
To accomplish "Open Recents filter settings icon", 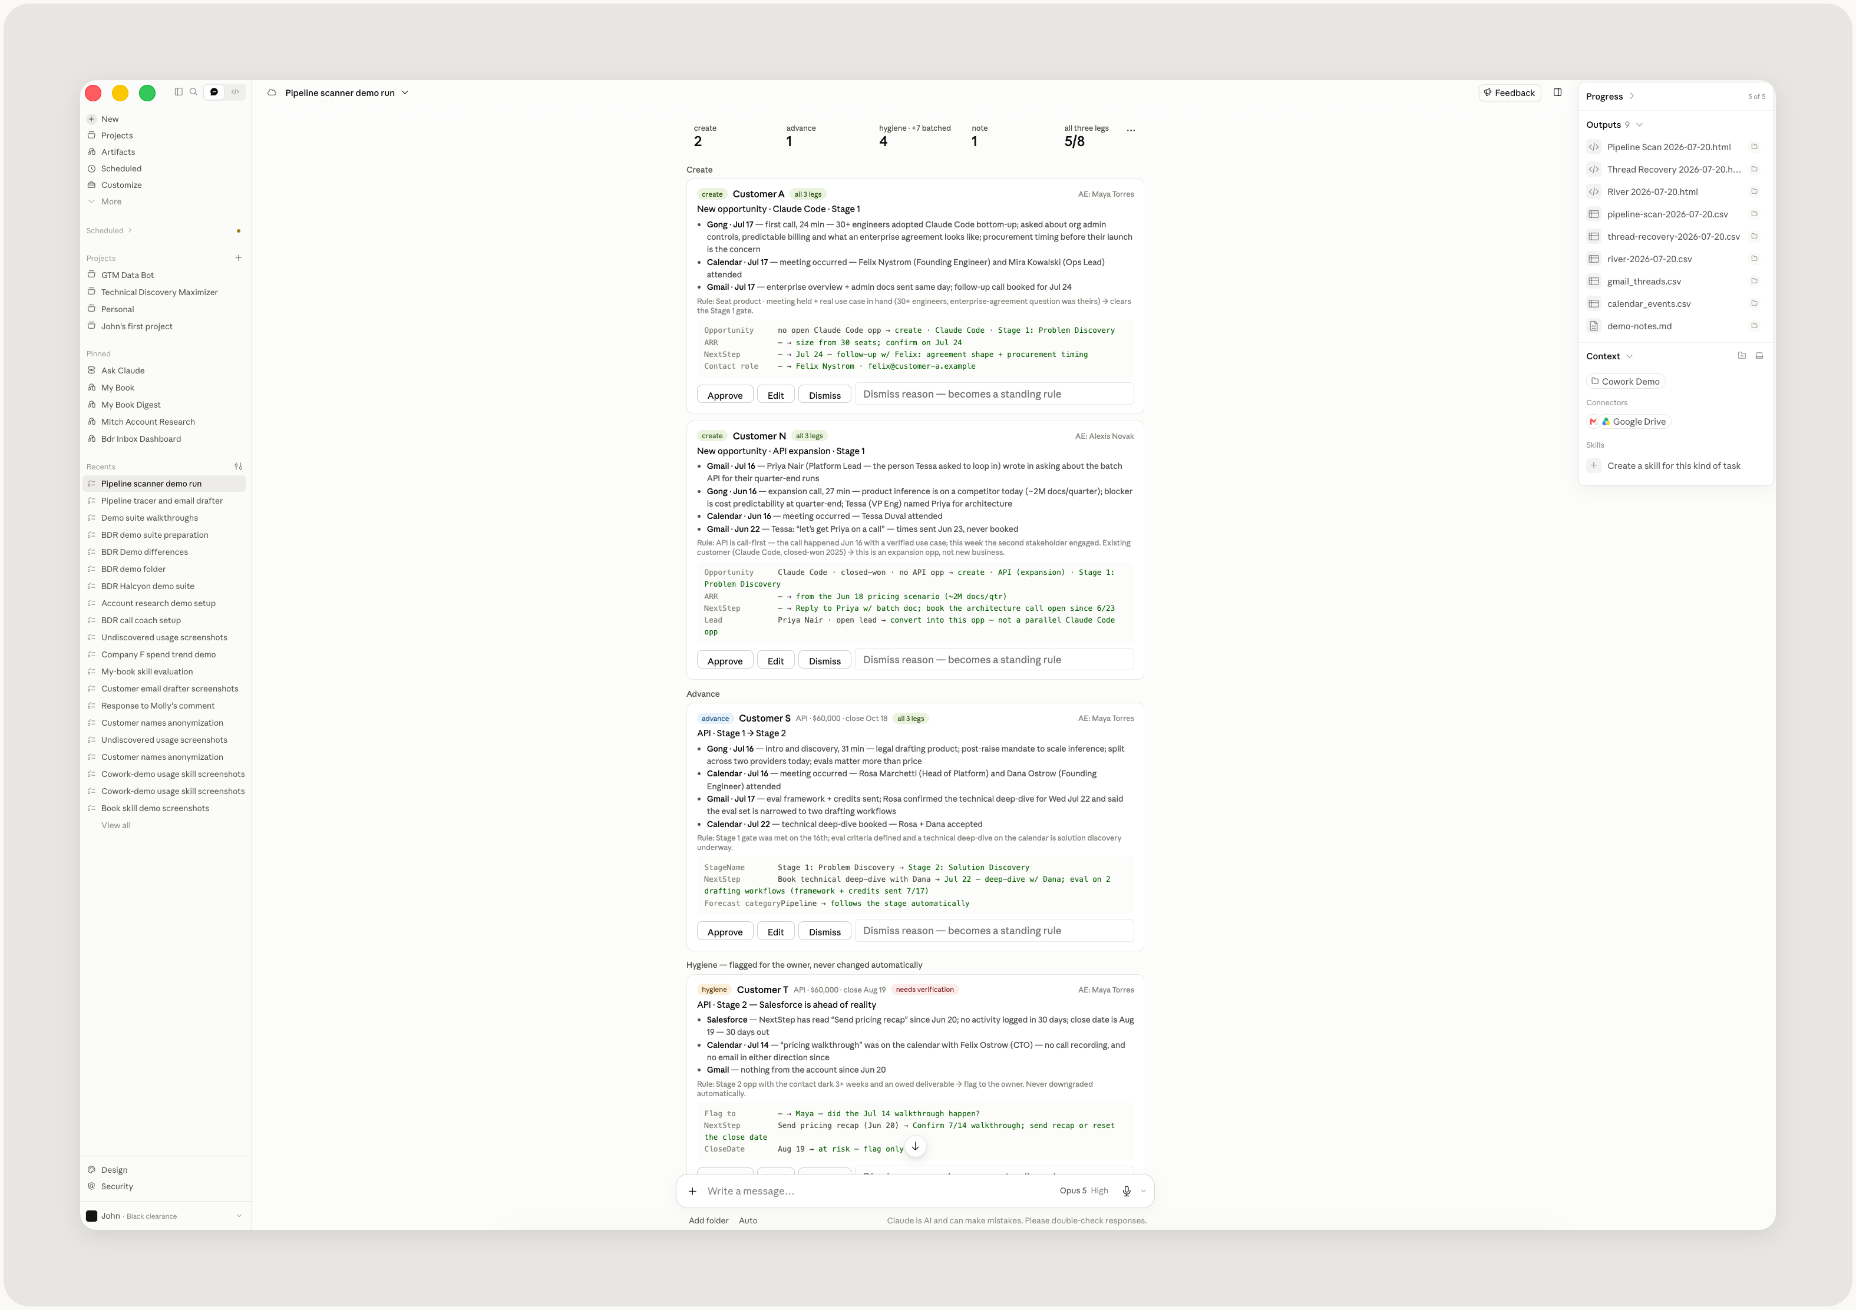I will point(239,467).
